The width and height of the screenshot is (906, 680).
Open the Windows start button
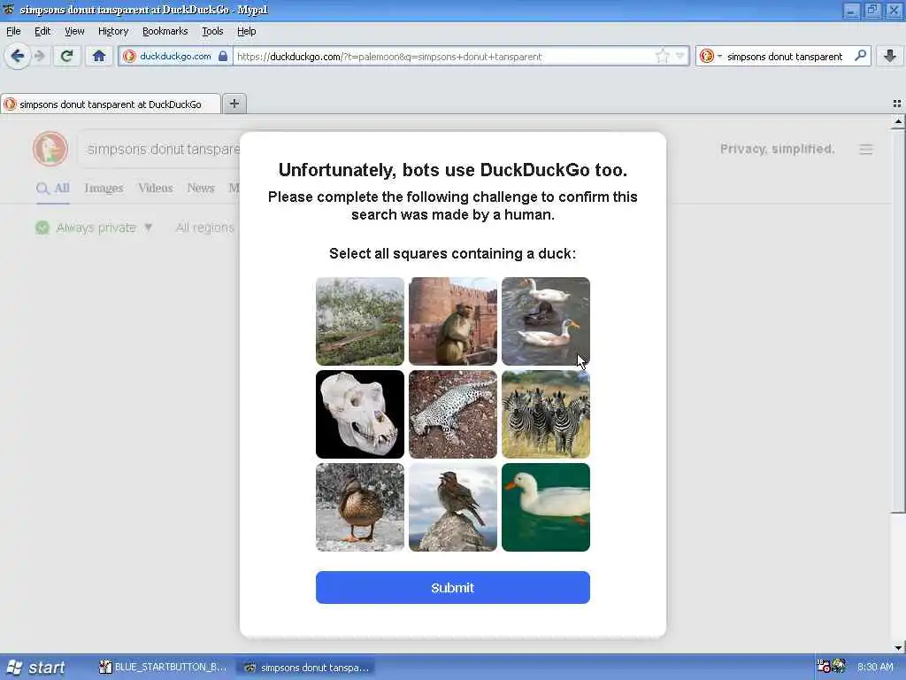tap(35, 668)
